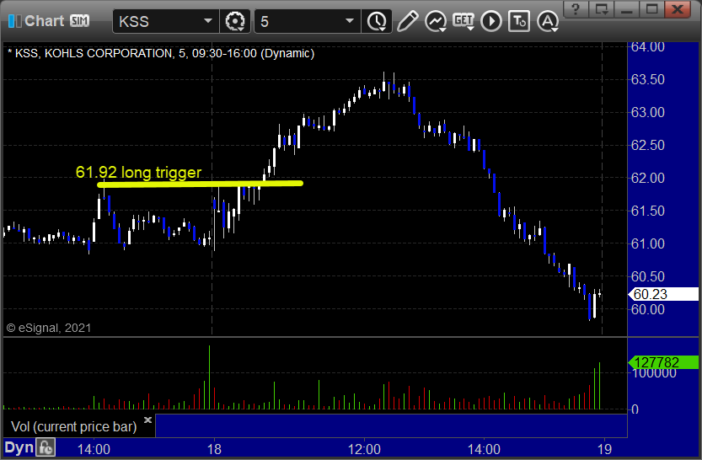Expand the KSS symbol dropdown arrow
The image size is (702, 460).
click(x=207, y=20)
